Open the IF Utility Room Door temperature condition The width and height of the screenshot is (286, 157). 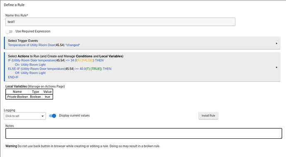coord(56,60)
